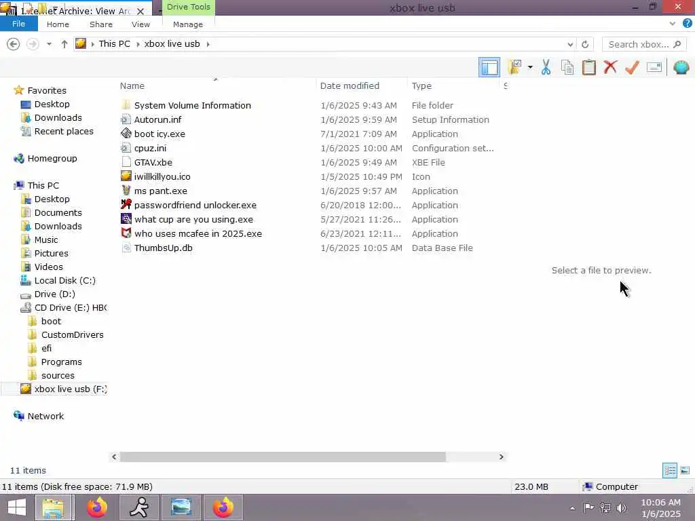Select xbox live usb (F:) in sidebar

click(70, 389)
